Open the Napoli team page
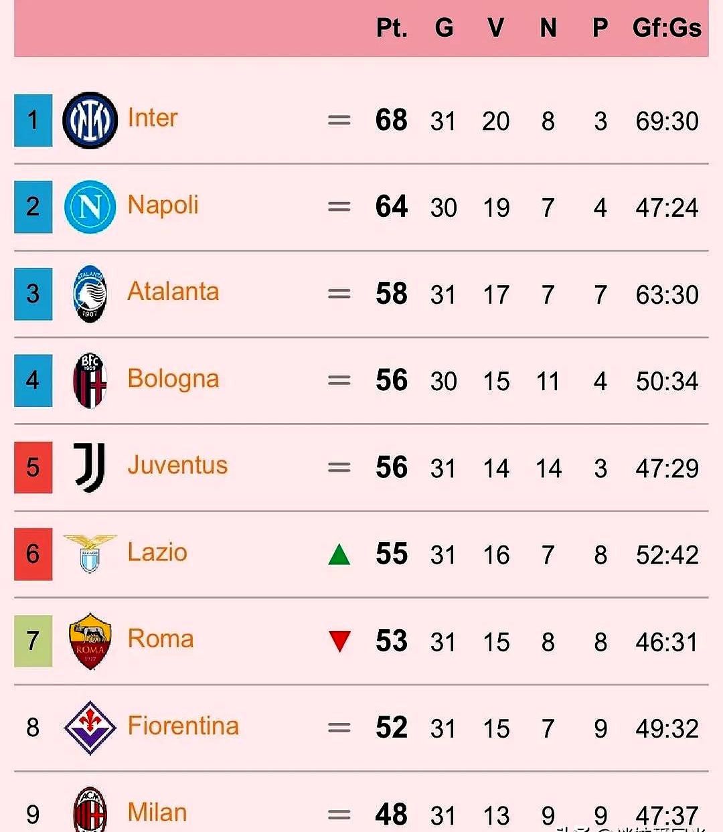 [x=163, y=205]
